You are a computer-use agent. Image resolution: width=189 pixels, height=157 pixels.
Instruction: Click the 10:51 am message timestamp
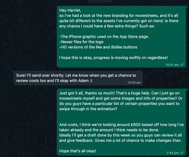pyautogui.click(x=172, y=65)
